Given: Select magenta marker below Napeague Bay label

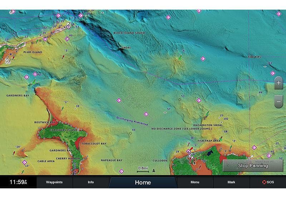Looking at the screenshot, I should coord(122,171).
